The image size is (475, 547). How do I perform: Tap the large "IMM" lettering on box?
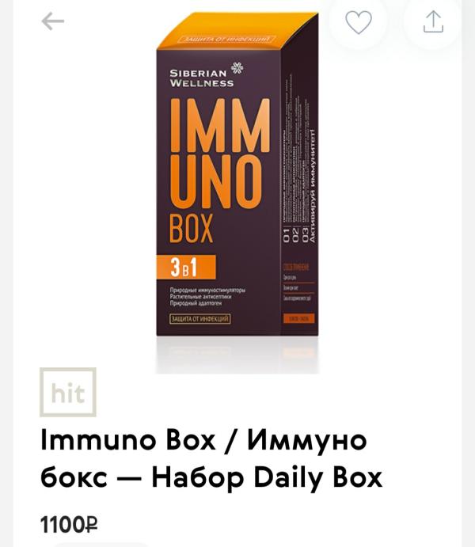tap(220, 126)
